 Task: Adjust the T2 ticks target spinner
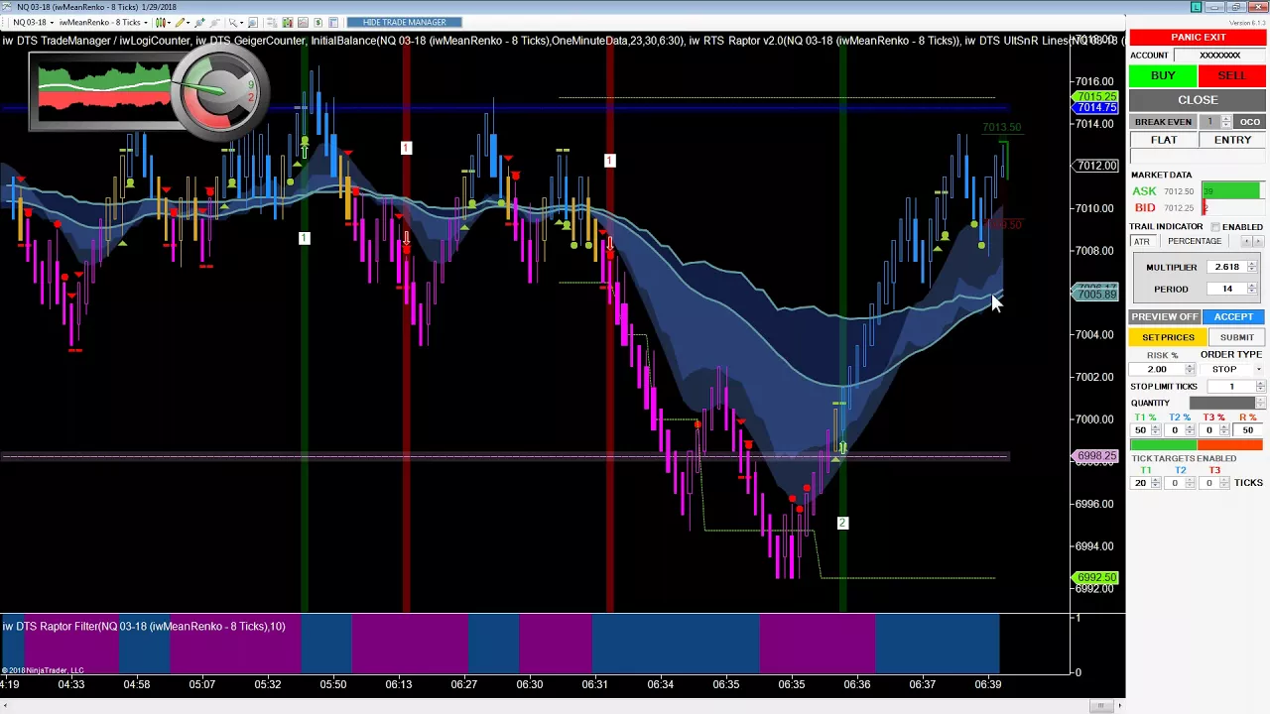point(1190,483)
